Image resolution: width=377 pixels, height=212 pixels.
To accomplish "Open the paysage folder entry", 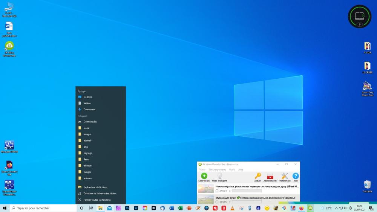I will click(88, 153).
